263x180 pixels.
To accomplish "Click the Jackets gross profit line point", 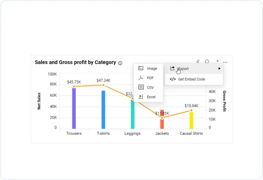I will point(162,118).
